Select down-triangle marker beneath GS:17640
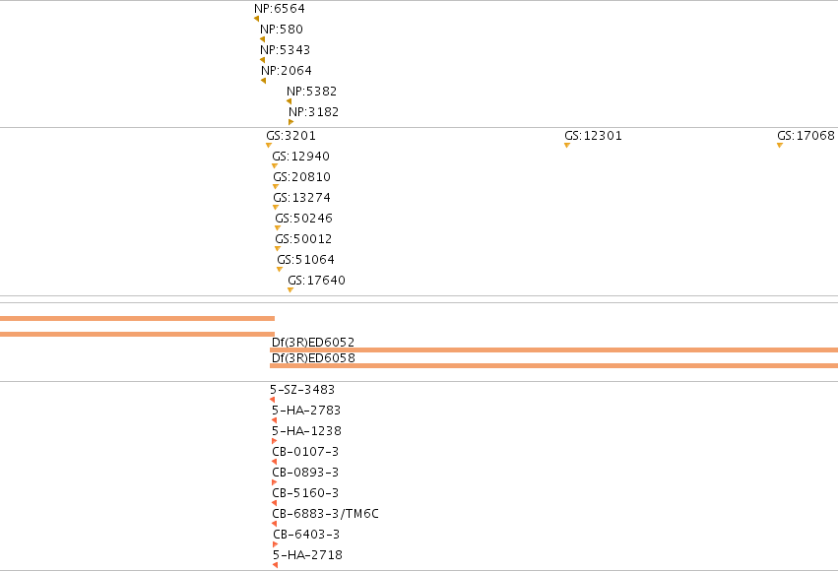The height and width of the screenshot is (571, 838). point(290,290)
